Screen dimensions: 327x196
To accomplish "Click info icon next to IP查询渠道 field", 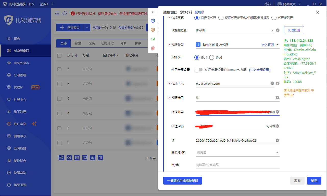I will 278,30.
